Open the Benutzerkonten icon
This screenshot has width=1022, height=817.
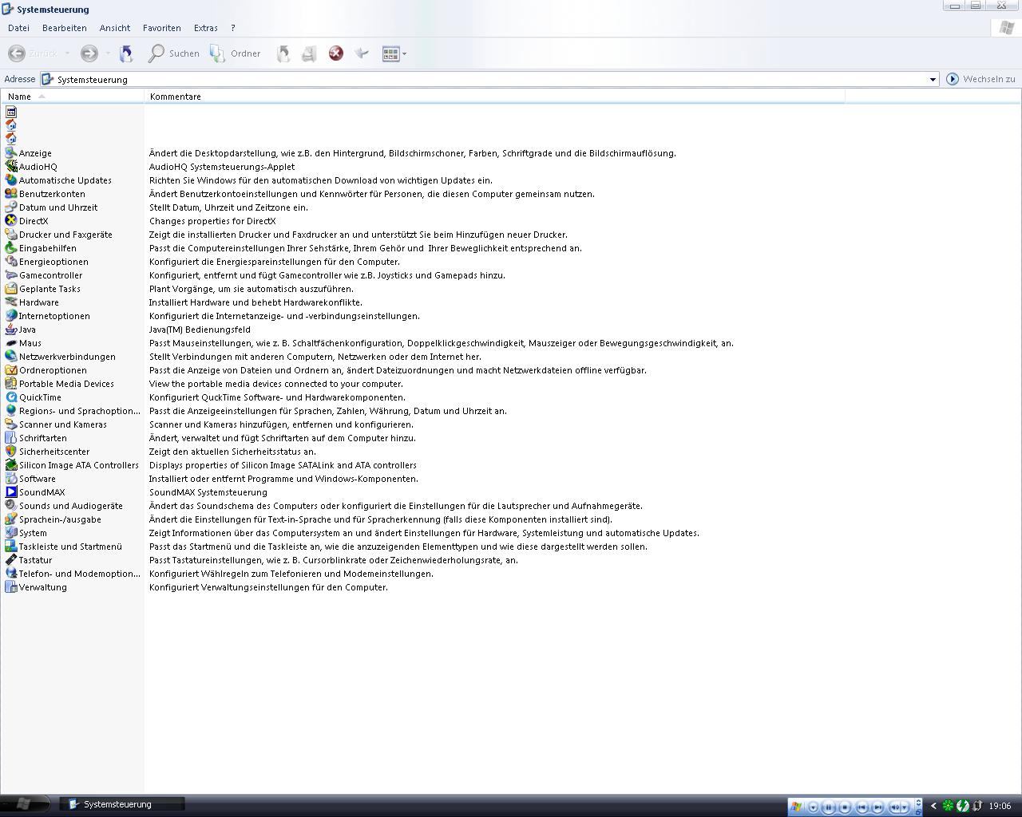click(x=11, y=194)
